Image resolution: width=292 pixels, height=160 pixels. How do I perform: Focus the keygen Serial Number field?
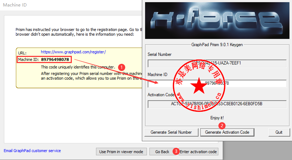[217, 63]
